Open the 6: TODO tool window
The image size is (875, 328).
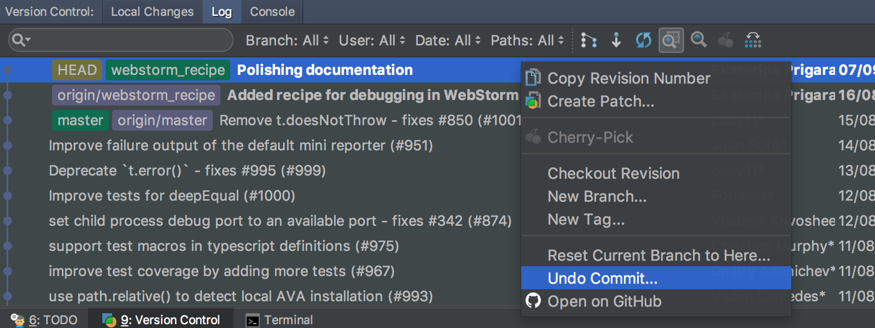(44, 320)
